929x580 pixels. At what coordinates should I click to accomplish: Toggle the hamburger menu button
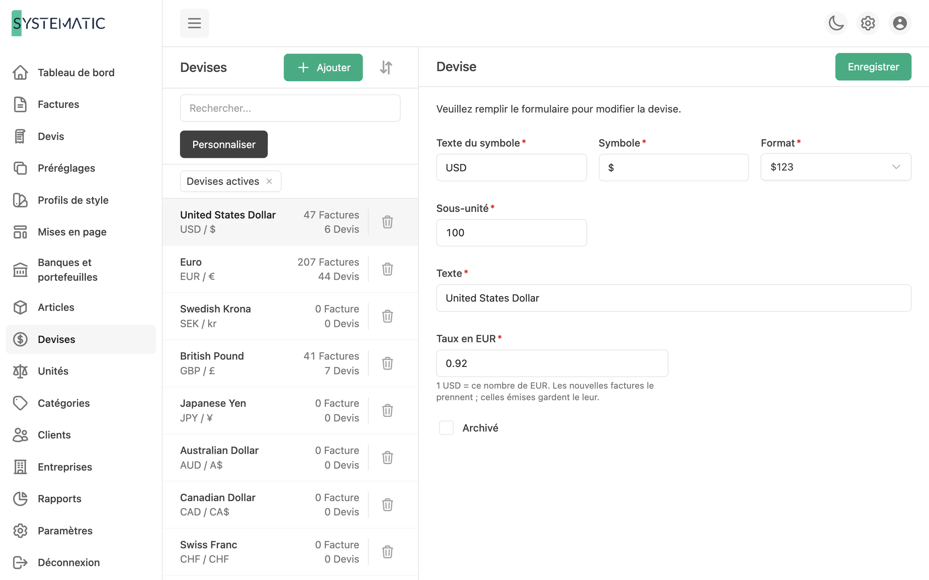194,23
